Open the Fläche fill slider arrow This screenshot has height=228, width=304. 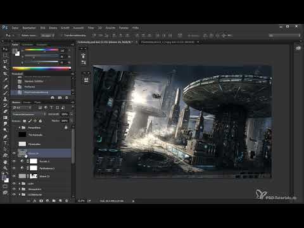(72, 121)
